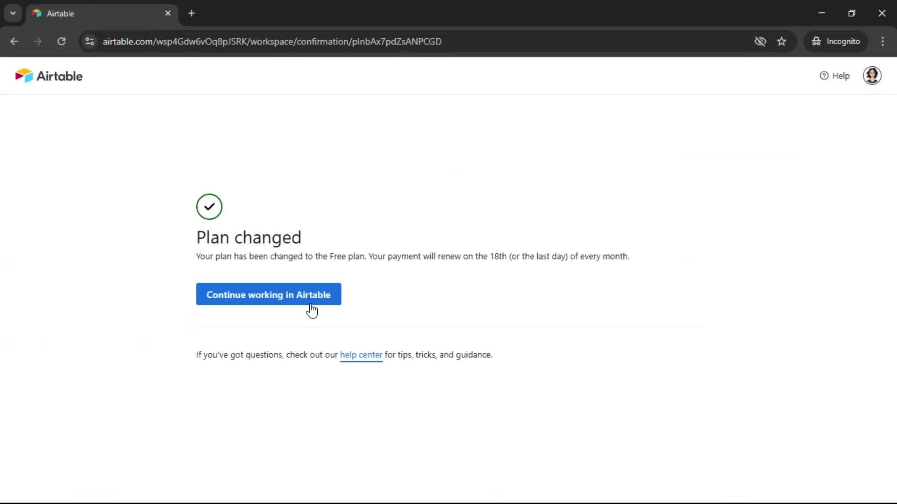Select the Airtable browser tab

[102, 14]
